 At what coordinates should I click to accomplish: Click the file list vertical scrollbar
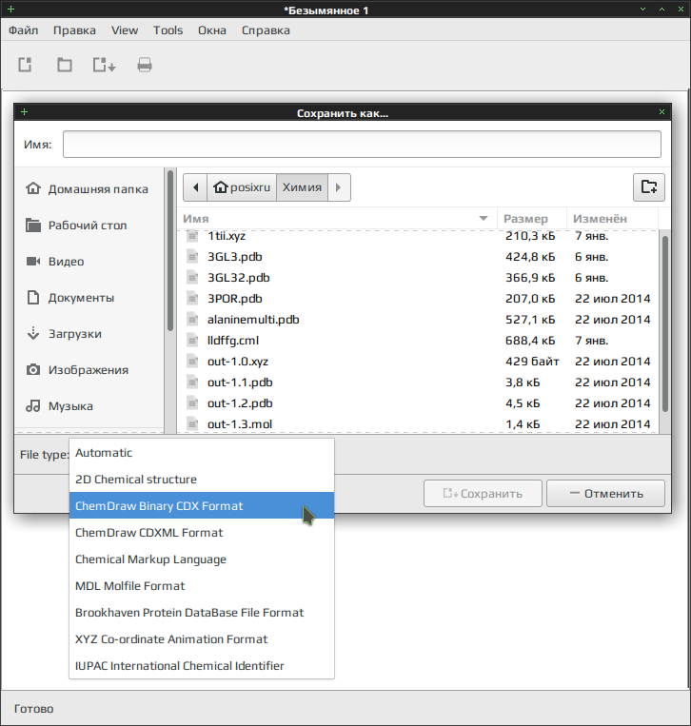[x=665, y=324]
